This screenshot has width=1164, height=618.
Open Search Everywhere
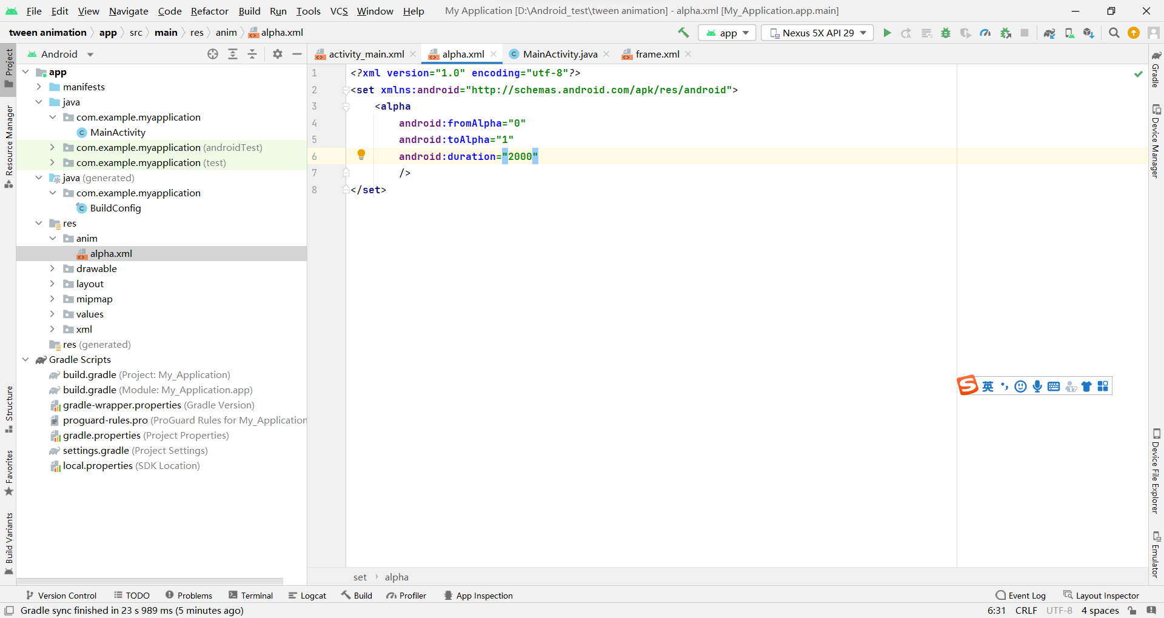click(1114, 33)
